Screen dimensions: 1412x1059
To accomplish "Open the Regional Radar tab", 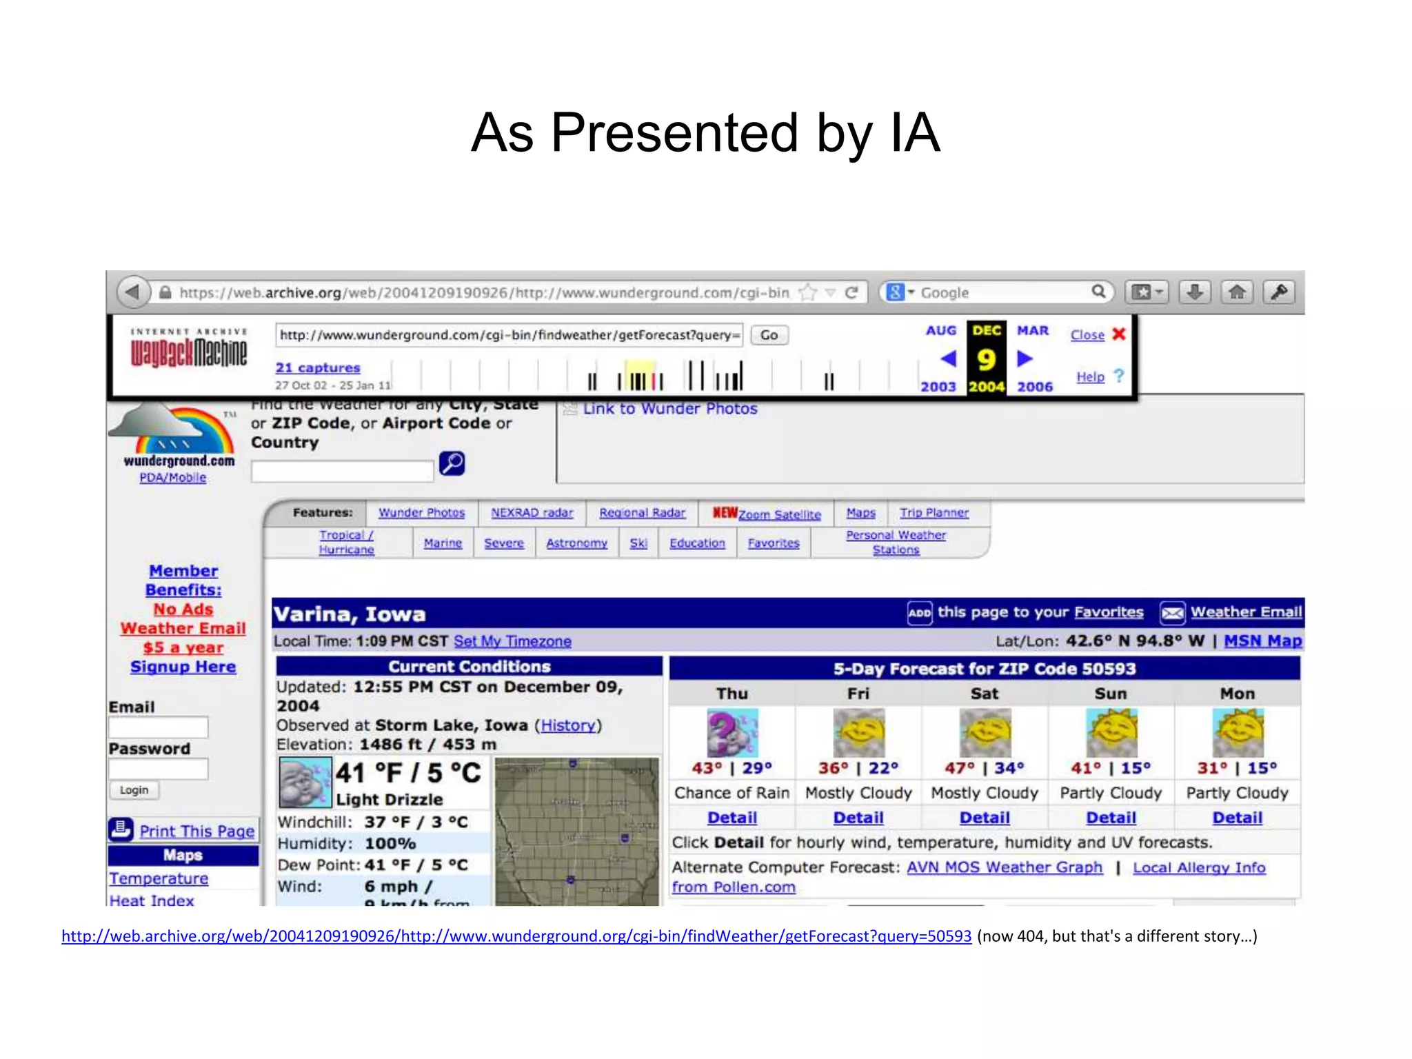I will [642, 513].
